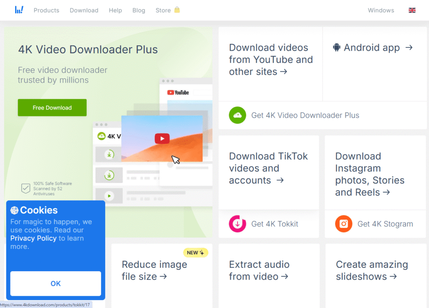Viewport: 429px width, 308px height.
Task: Click the small green play icon in app mockup
Action: 109,196
